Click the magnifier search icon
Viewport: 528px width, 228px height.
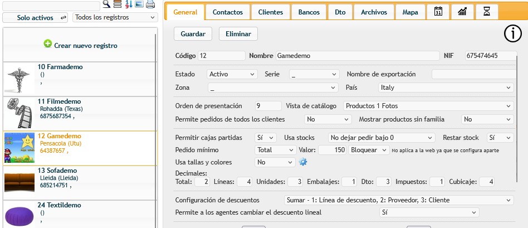click(x=106, y=4)
